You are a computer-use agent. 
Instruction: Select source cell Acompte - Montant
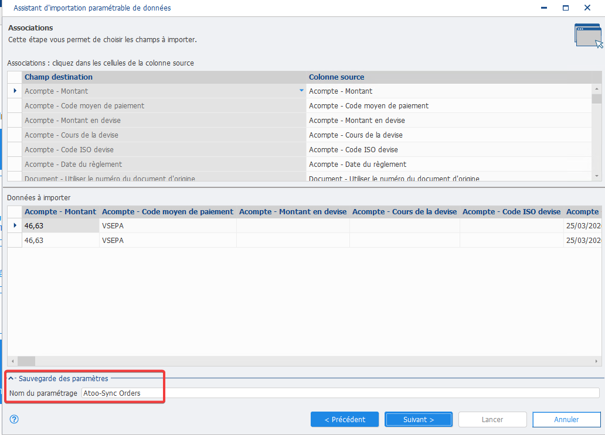(x=448, y=91)
